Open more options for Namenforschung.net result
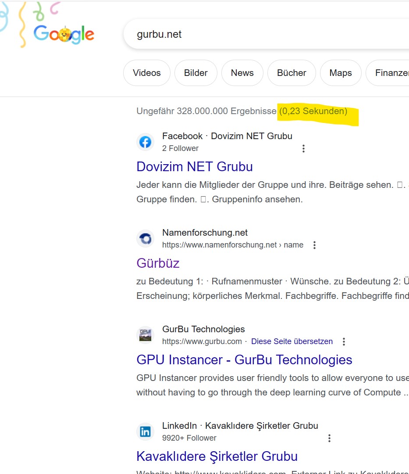409x474 pixels. (x=314, y=245)
